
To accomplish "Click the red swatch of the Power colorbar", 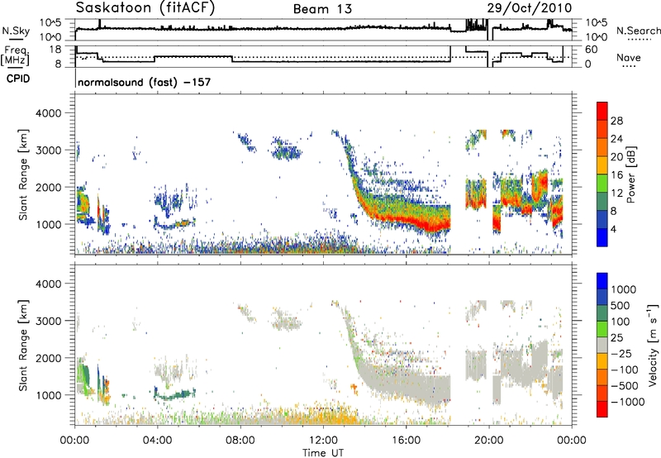I will click(x=602, y=111).
